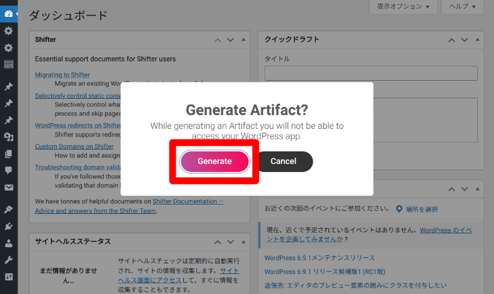Move the サイトヘルスステータス panel down

tap(231, 242)
